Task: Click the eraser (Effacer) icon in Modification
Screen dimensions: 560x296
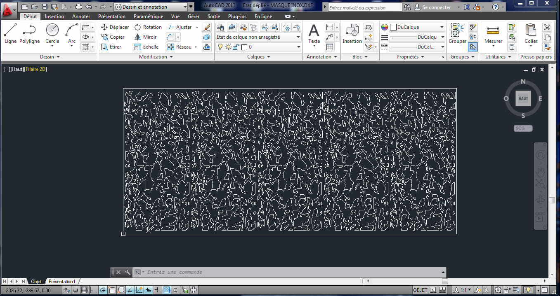Action: 207,27
